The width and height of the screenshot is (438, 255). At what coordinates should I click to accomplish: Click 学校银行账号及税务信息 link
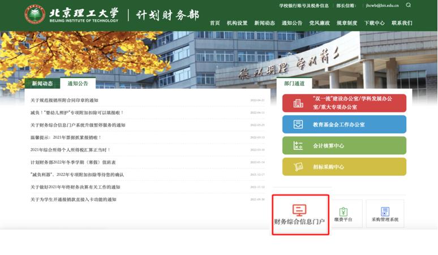click(304, 6)
